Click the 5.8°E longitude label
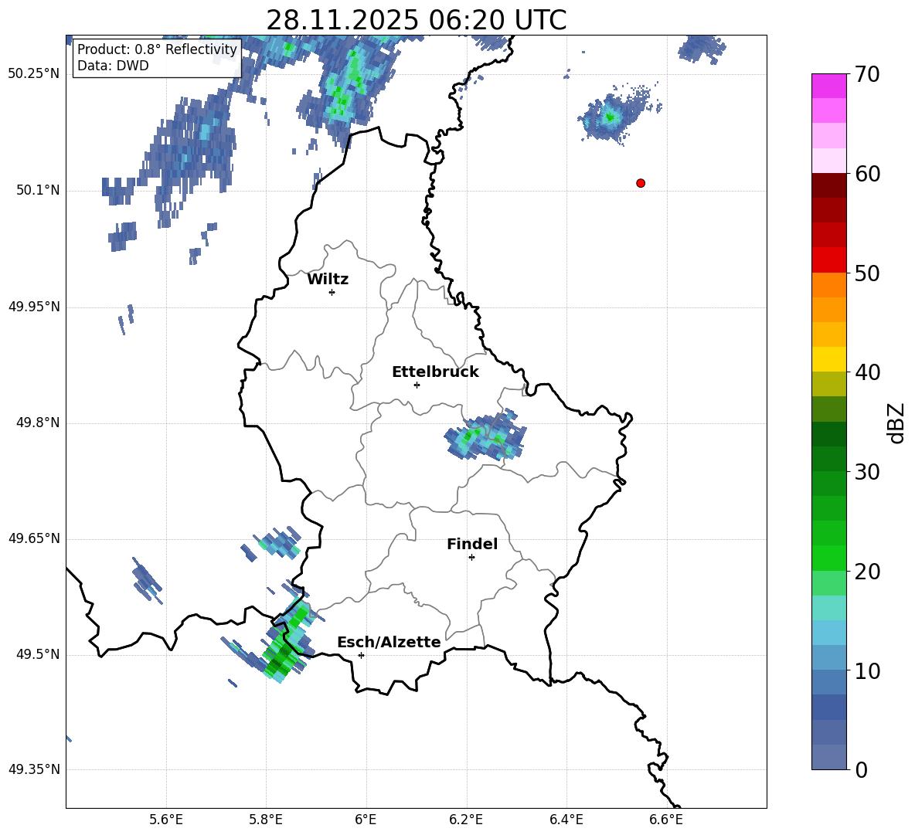 (266, 820)
